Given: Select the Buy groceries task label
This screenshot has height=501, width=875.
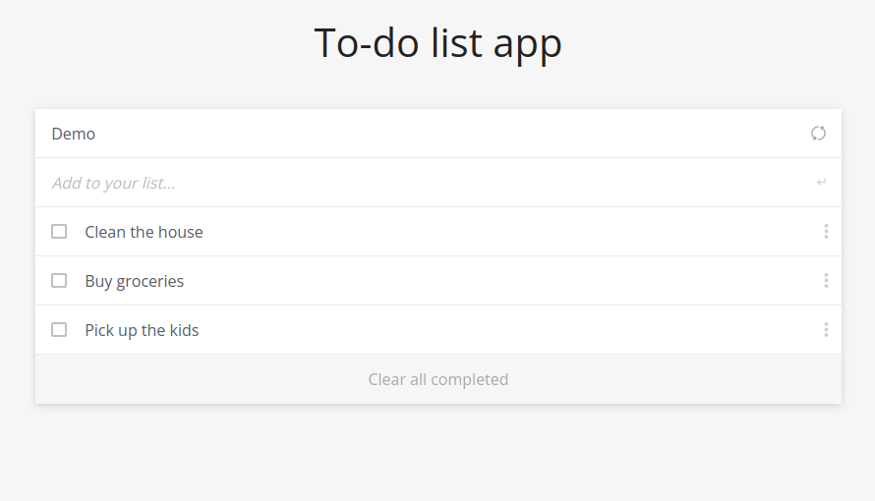Looking at the screenshot, I should [x=135, y=281].
